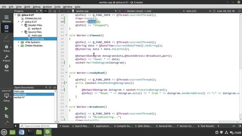
Task: Open the Linux Mint start menu
Action: click(4, 132)
